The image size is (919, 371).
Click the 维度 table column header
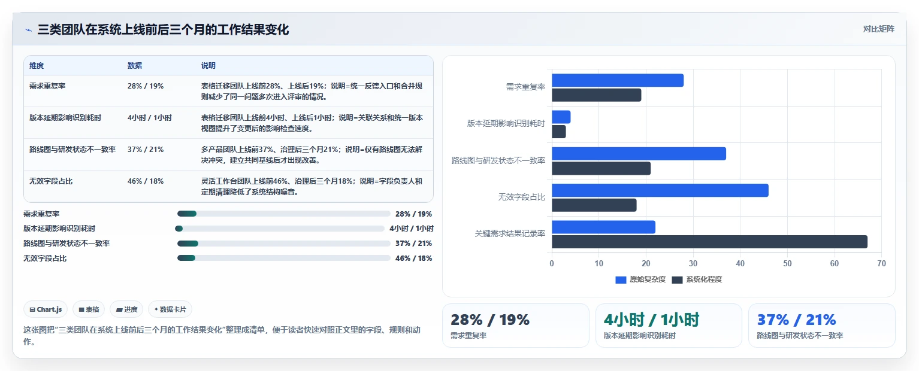(37, 66)
